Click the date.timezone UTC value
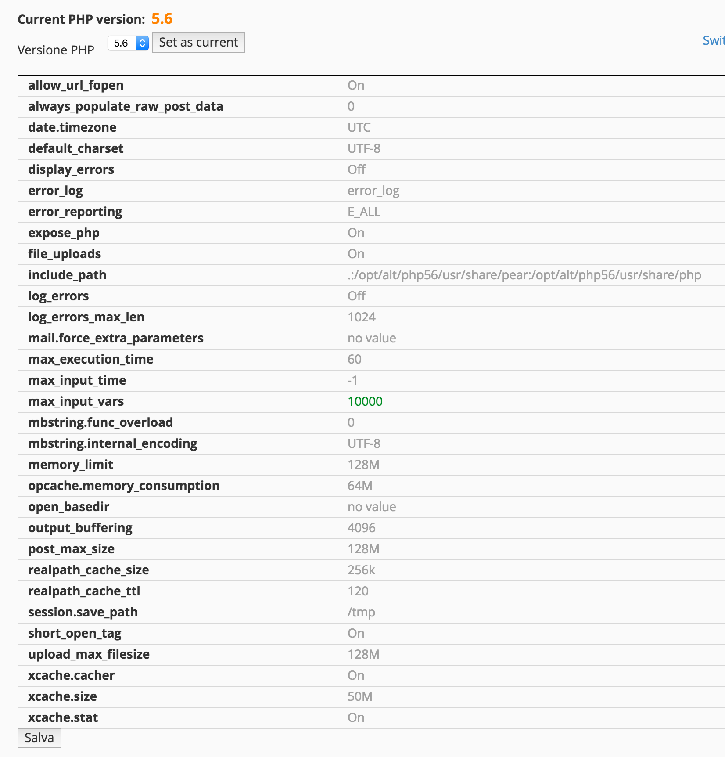The width and height of the screenshot is (725, 757). [359, 127]
